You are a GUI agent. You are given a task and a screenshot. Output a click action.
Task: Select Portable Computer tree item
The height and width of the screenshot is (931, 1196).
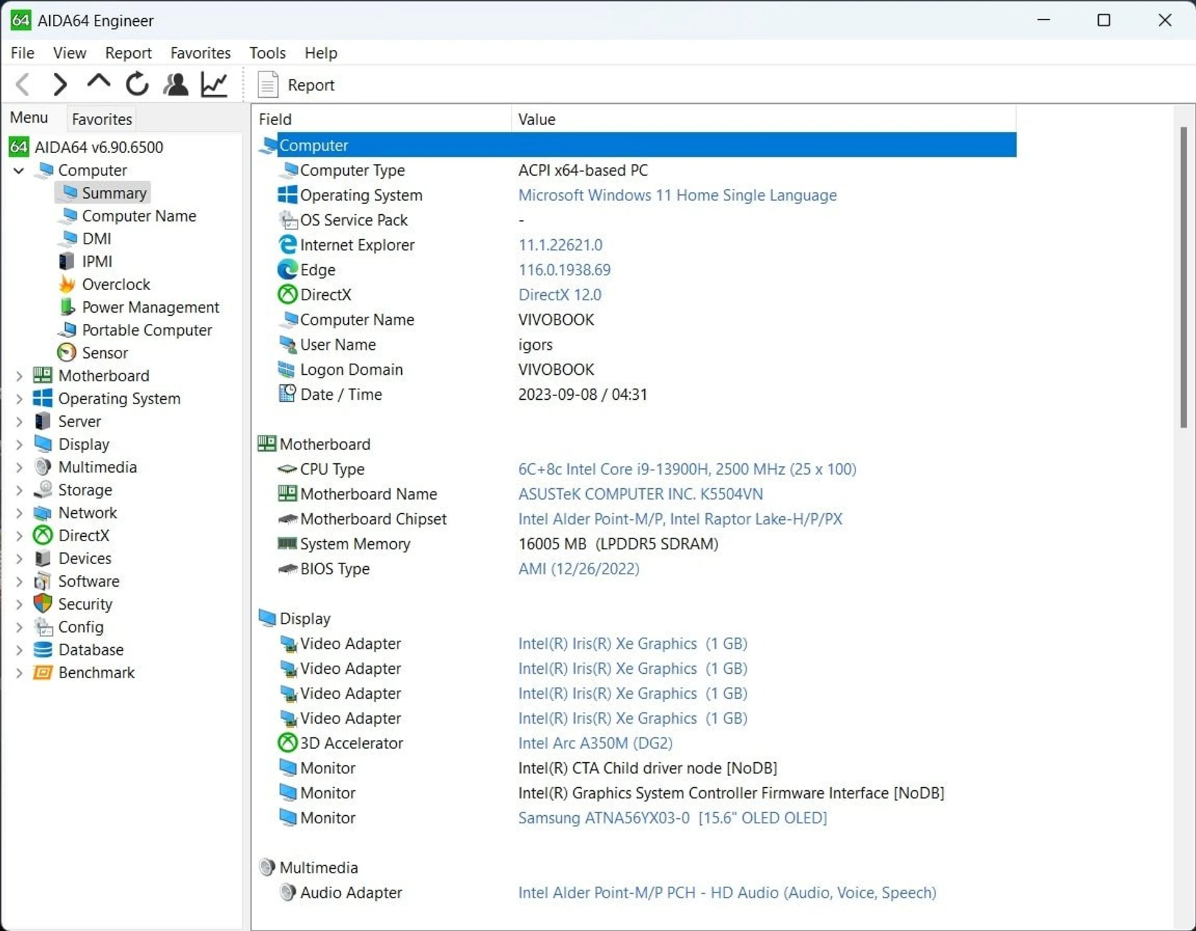146,330
